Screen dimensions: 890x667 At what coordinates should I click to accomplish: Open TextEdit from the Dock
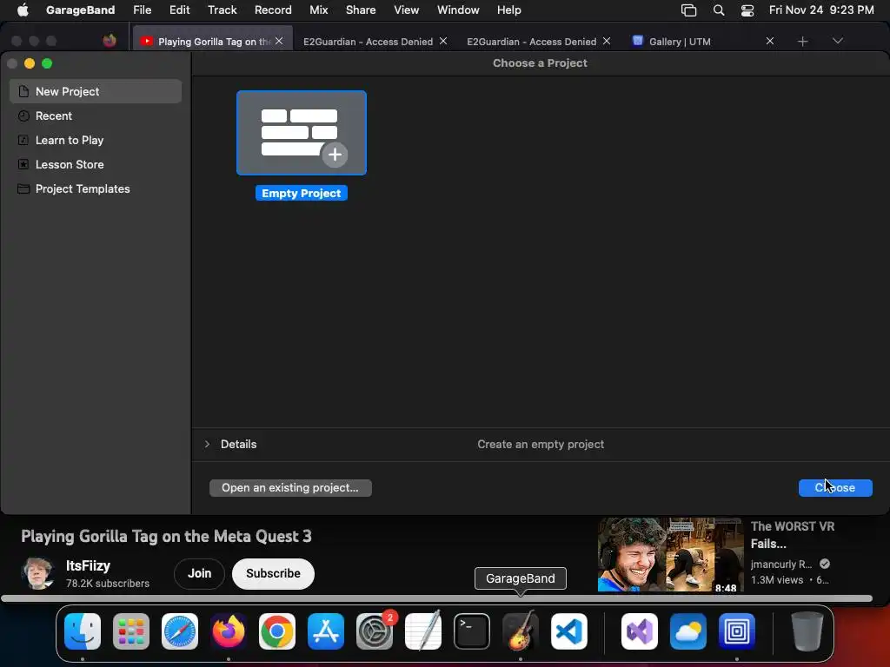tap(423, 631)
